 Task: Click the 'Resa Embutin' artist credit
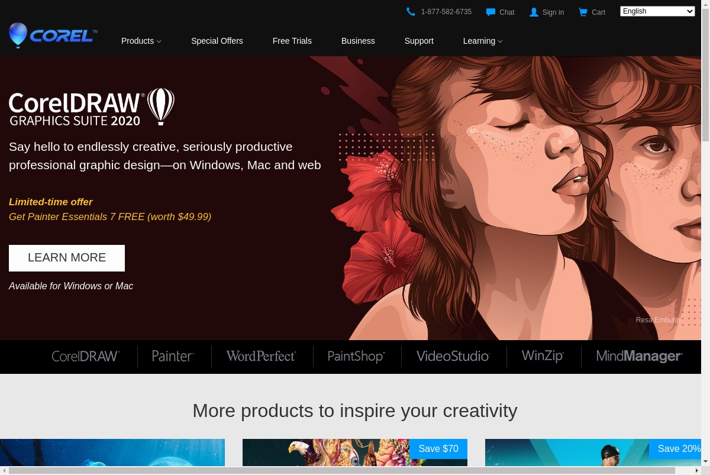coord(658,320)
